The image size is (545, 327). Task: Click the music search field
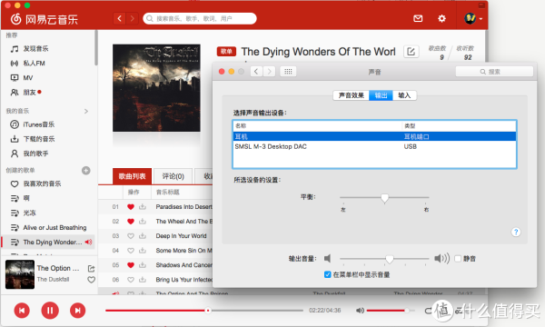coord(200,18)
